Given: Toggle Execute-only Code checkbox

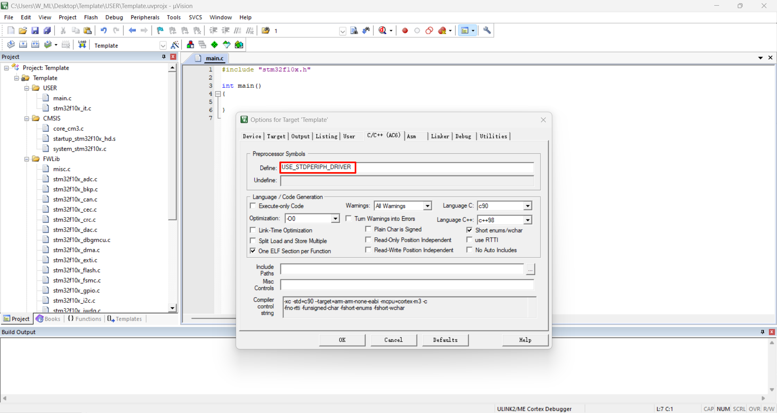Looking at the screenshot, I should coord(253,206).
